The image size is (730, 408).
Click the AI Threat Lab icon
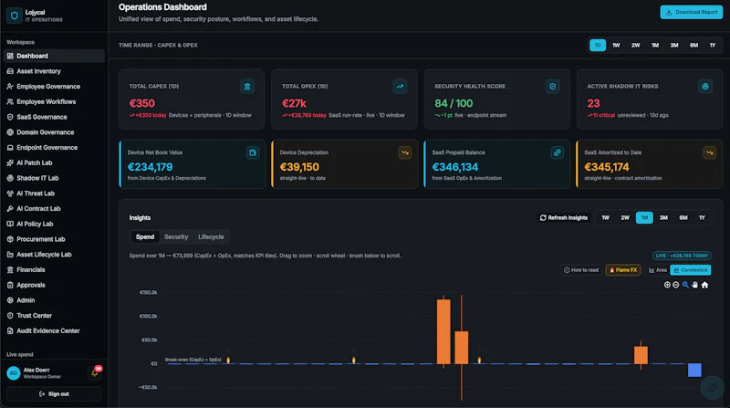[x=10, y=194]
